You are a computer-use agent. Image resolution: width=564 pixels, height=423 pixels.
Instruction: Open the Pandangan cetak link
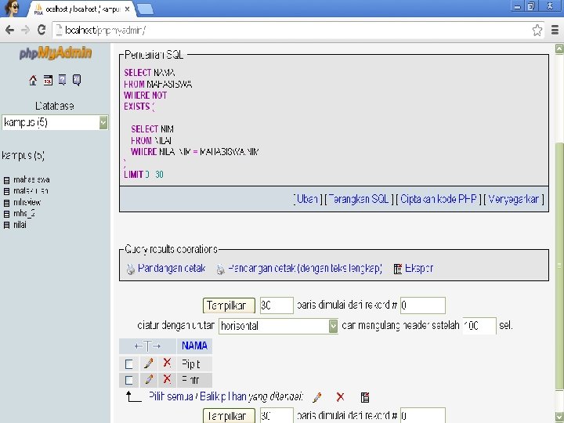(x=172, y=269)
